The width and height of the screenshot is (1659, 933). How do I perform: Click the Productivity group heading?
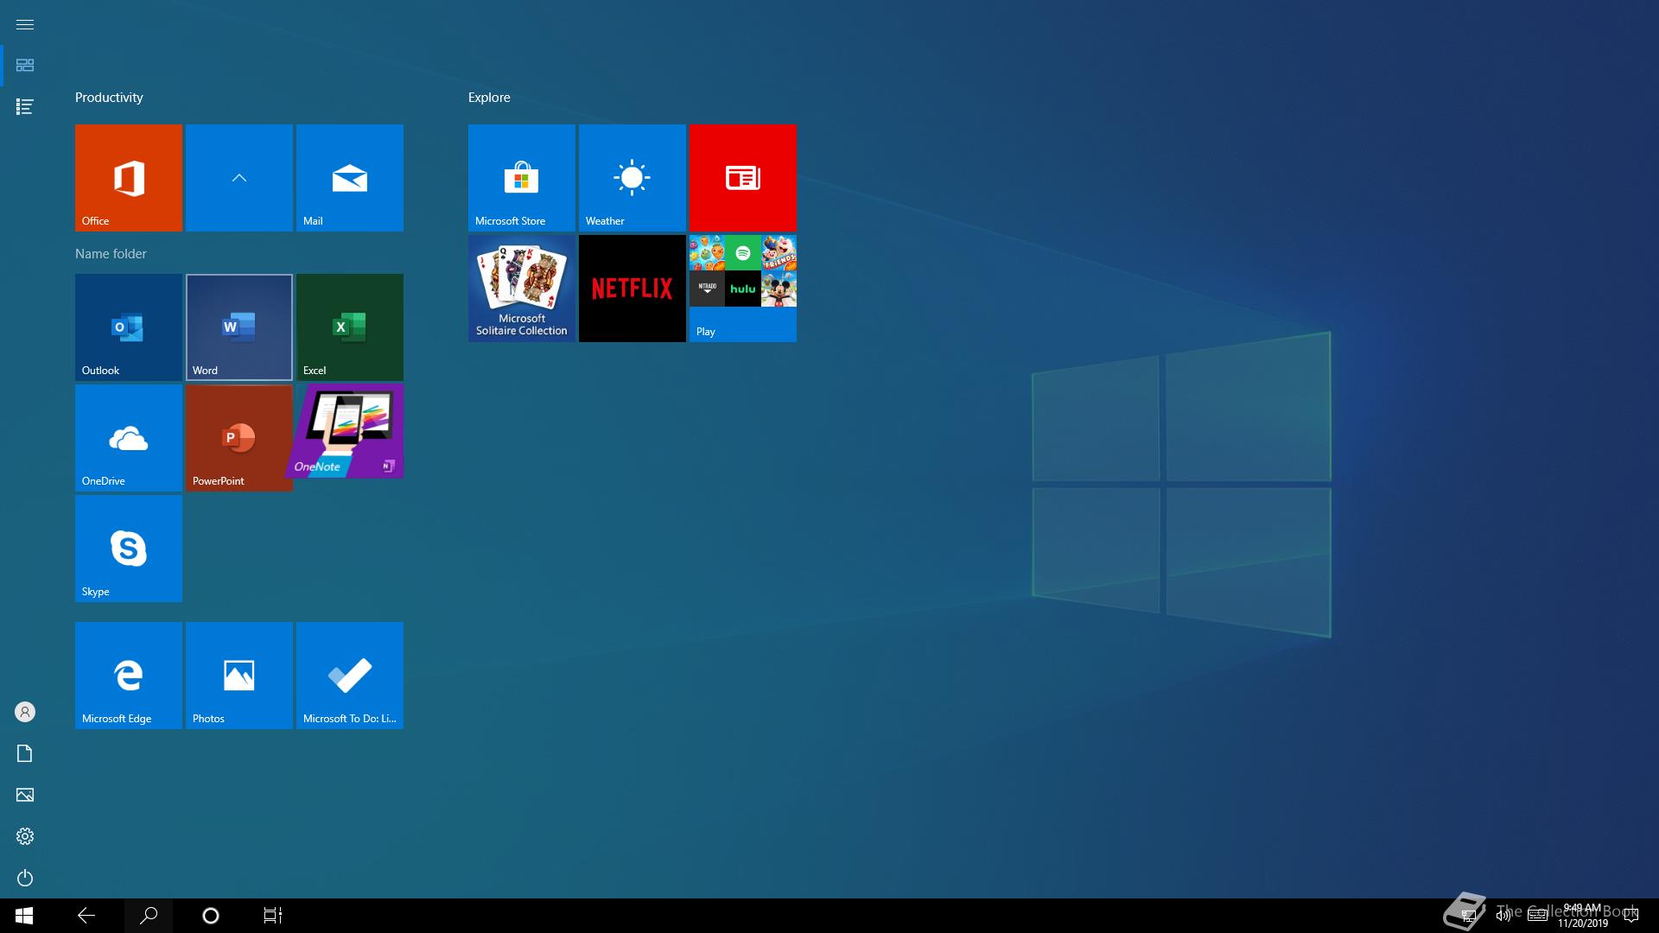109,98
